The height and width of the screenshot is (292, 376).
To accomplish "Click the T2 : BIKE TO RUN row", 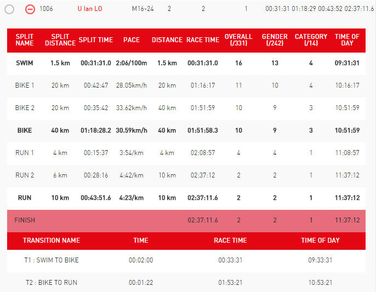I will [x=186, y=283].
